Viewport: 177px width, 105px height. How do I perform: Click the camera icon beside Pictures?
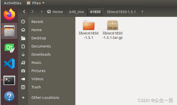coord(23,71)
